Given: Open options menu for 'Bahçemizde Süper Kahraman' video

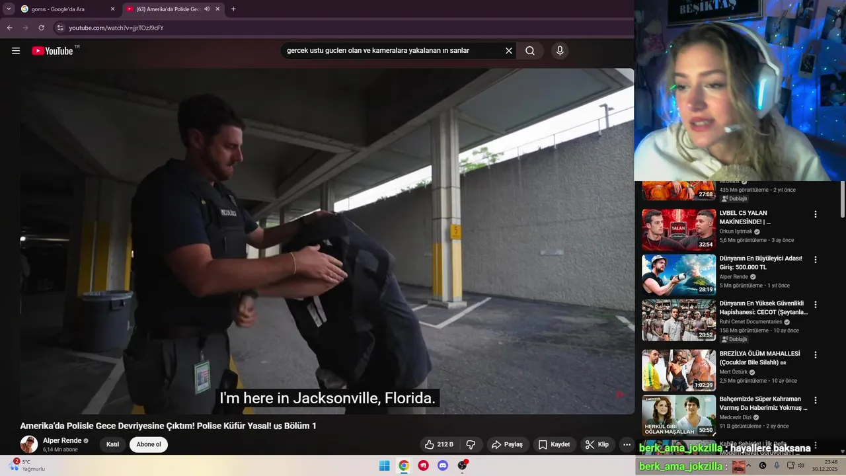Looking at the screenshot, I should [816, 400].
